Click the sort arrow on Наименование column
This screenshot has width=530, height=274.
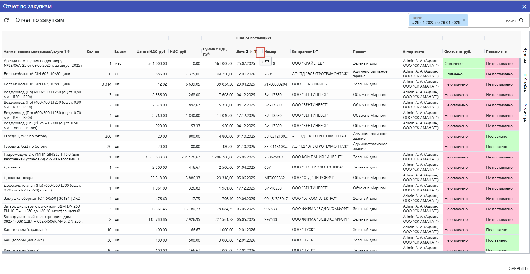[68, 52]
